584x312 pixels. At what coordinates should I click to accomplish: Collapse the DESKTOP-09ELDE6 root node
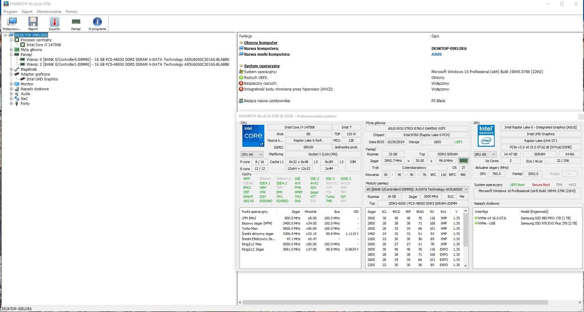[x=6, y=35]
